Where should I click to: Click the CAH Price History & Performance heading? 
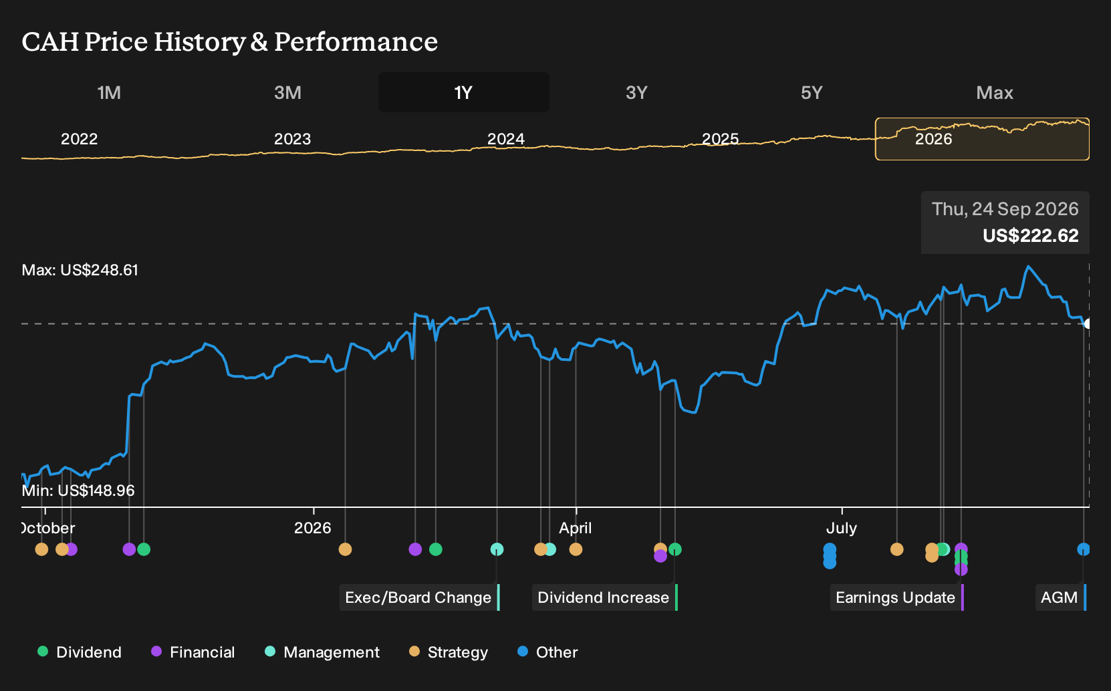click(x=229, y=41)
